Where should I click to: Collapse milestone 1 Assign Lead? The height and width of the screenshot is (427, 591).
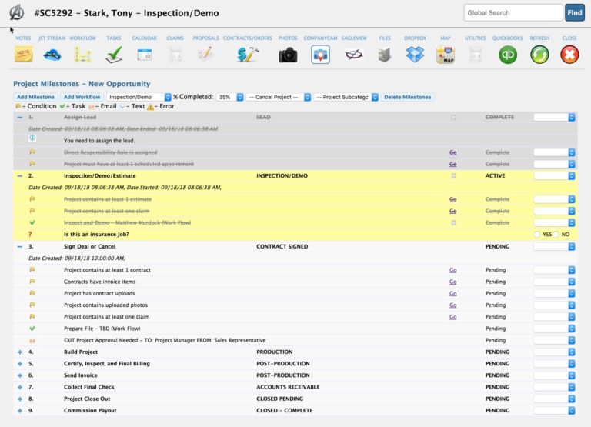(x=19, y=117)
